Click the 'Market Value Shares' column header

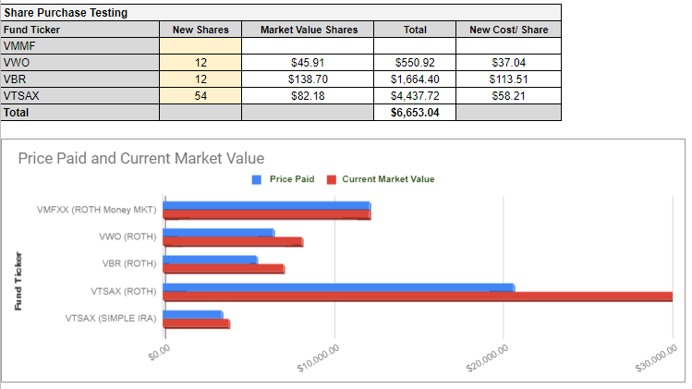coord(307,30)
